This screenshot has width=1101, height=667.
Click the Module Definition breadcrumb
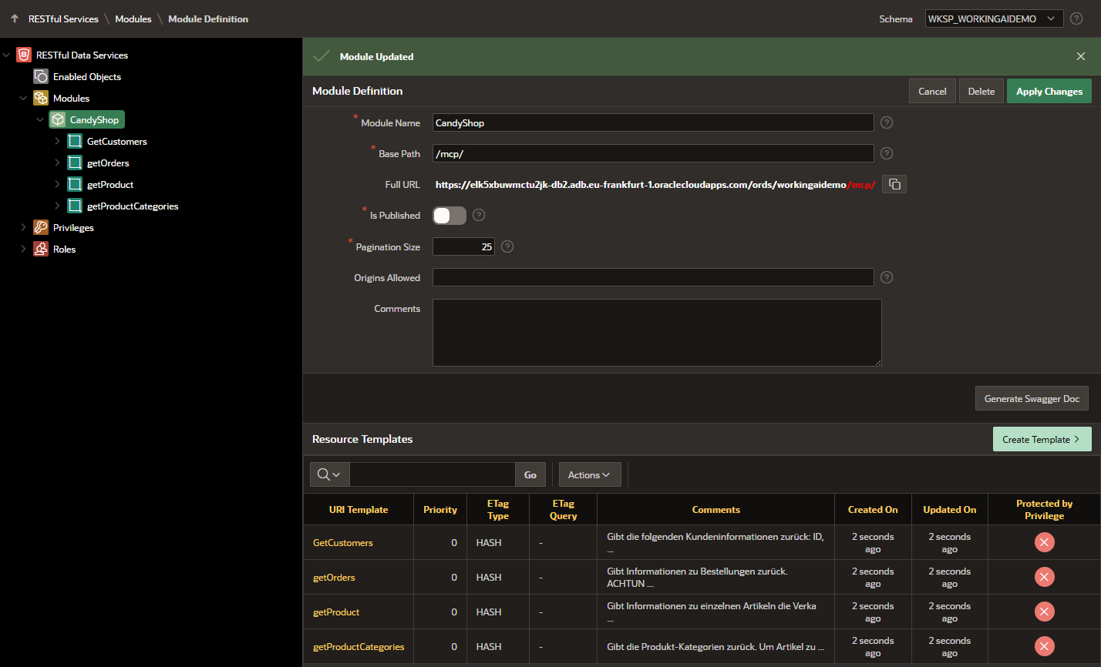(208, 18)
